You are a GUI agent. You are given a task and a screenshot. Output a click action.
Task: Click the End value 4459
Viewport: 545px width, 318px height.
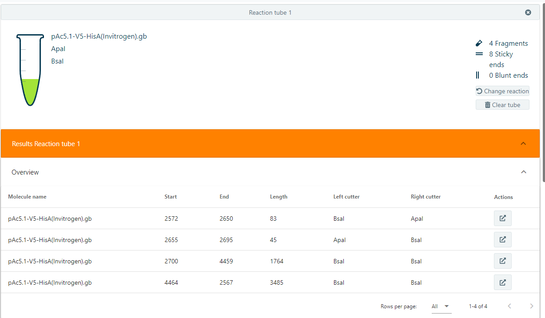click(226, 261)
